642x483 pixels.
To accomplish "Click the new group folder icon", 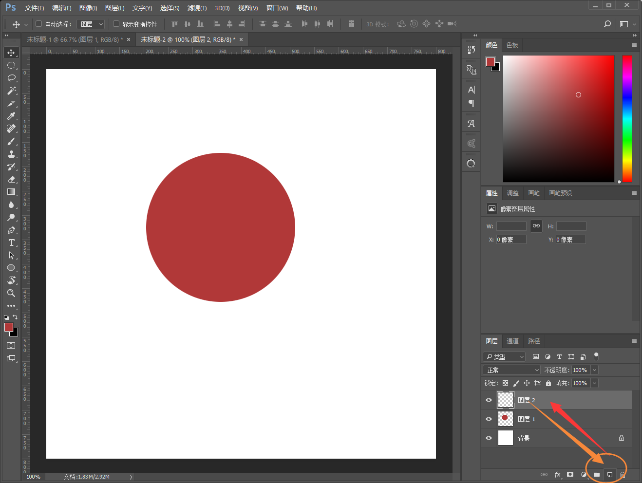I will pyautogui.click(x=596, y=474).
